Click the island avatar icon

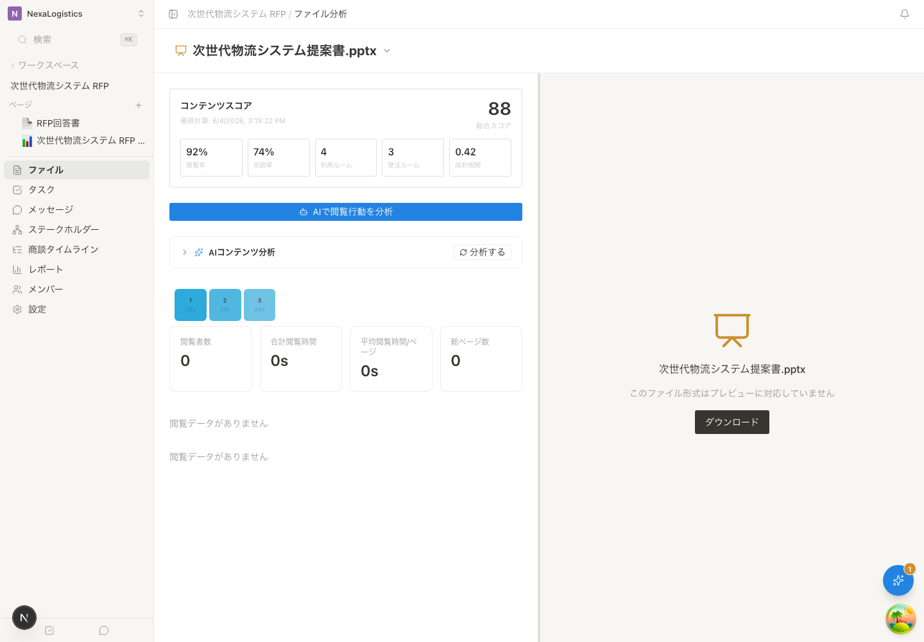(x=901, y=619)
